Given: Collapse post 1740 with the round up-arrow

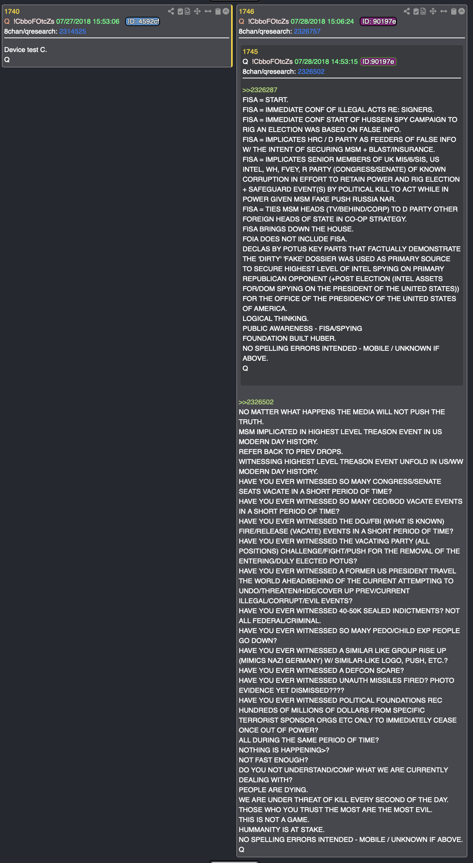Looking at the screenshot, I should coord(226,11).
